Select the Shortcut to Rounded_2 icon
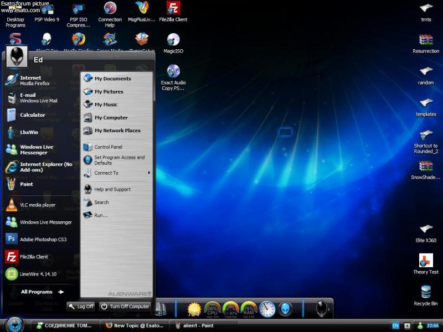This screenshot has height=332, width=443. pyautogui.click(x=426, y=142)
